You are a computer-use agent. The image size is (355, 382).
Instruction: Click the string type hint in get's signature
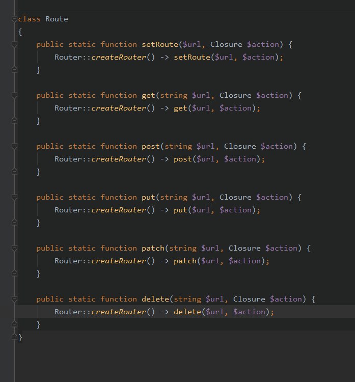[174, 96]
